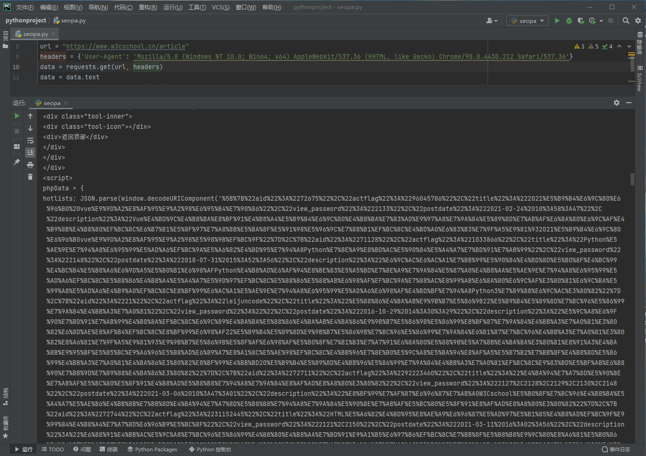Expand the profile run options arrow
The width and height of the screenshot is (646, 456).
tap(601, 21)
